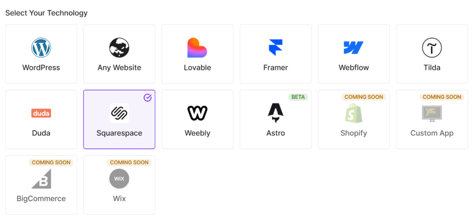Click the Select Your Technology heading
475x218 pixels.
(46, 13)
